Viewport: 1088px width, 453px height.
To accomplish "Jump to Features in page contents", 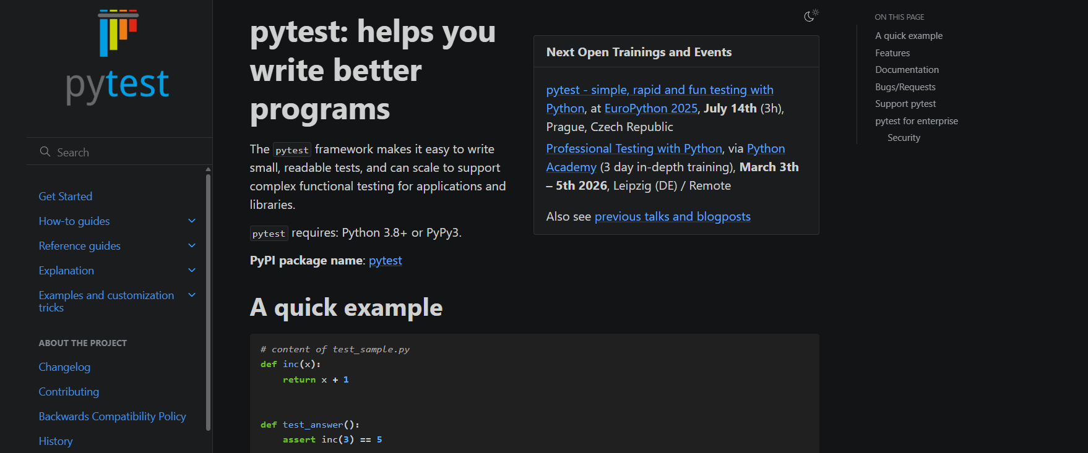I will (892, 53).
